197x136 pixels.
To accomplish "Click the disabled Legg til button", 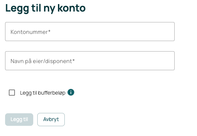I will (19, 119).
